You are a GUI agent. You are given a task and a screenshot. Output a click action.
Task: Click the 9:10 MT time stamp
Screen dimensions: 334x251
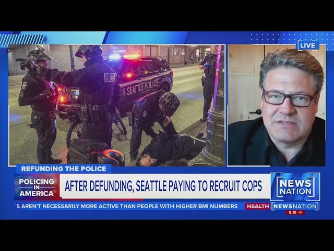pyautogui.click(x=295, y=213)
